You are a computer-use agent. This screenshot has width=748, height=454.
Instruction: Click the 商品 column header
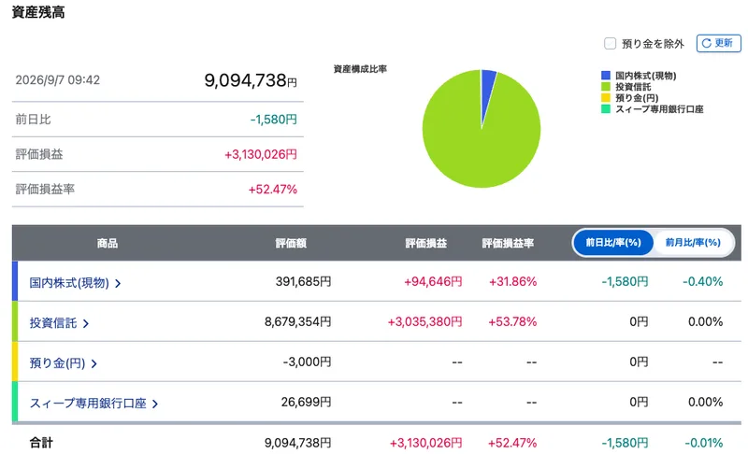108,244
